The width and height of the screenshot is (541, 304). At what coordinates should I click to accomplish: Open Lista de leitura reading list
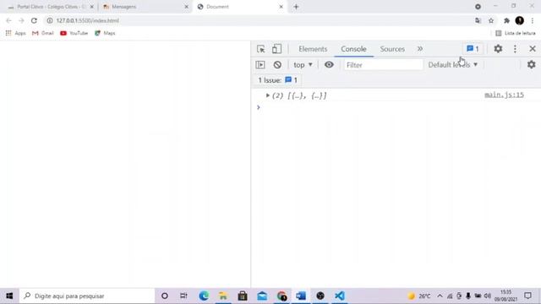(516, 33)
